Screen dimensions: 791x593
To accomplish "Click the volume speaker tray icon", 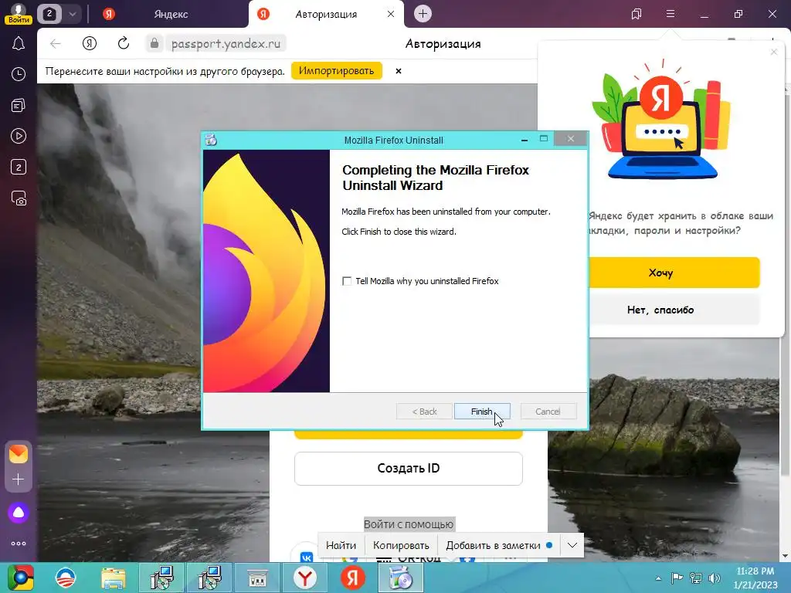I will (714, 578).
